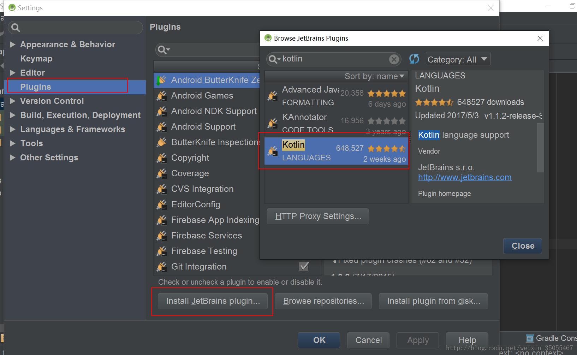The image size is (577, 355).
Task: Toggle the Git Integration plugin checkbox
Action: tap(304, 266)
